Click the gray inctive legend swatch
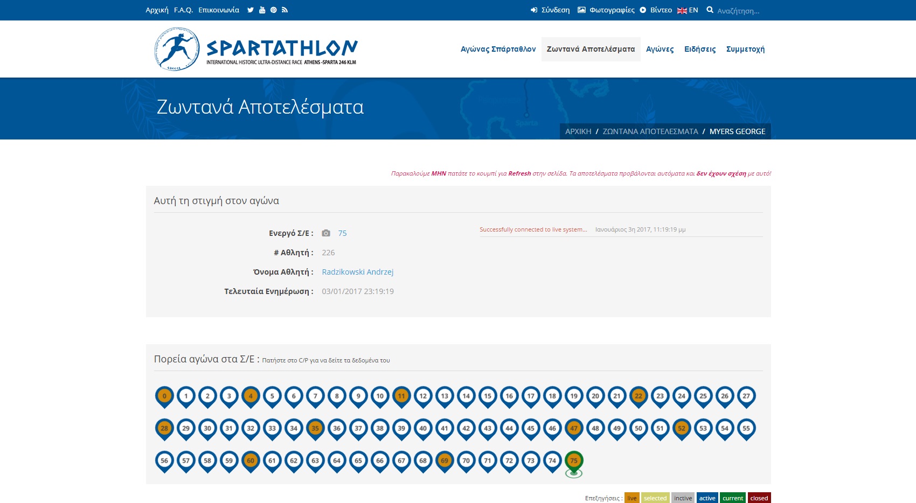Viewport: 916px width, 503px height. point(683,498)
